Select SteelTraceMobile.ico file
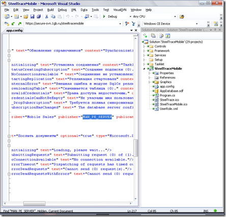Image resolution: width=226 pixels, height=217 pixels. pyautogui.click(x=174, y=104)
